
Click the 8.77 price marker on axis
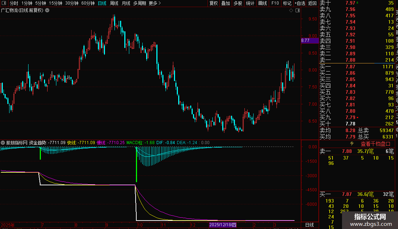click(x=310, y=41)
